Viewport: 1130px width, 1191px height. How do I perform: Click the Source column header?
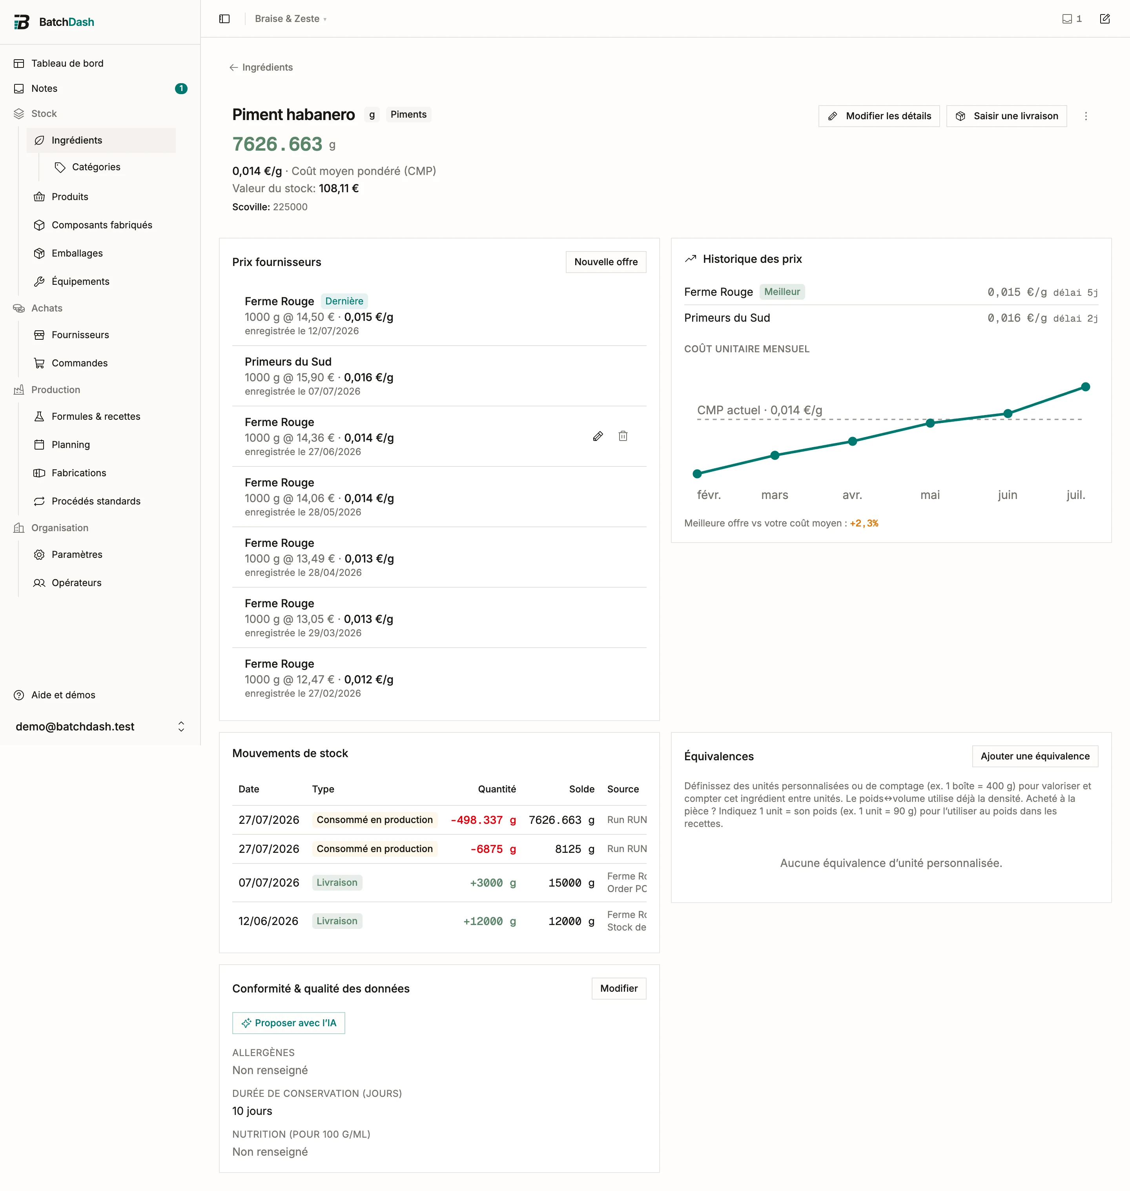click(x=623, y=789)
